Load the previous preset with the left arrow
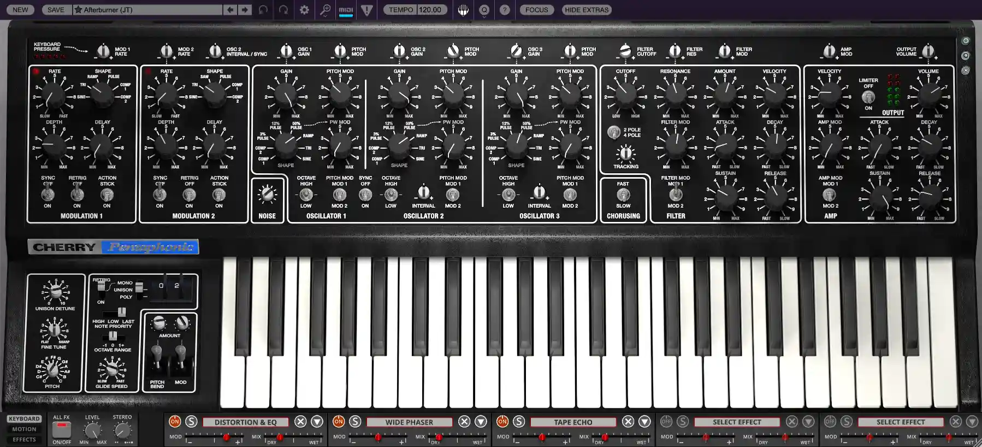 (x=230, y=10)
